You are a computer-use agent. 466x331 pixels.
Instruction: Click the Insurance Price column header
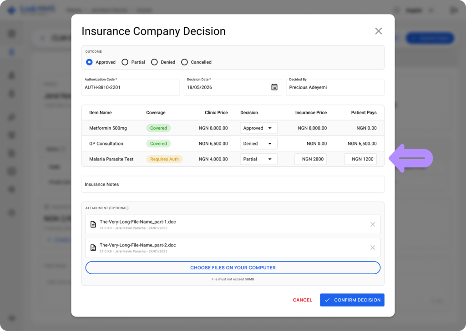pos(311,112)
